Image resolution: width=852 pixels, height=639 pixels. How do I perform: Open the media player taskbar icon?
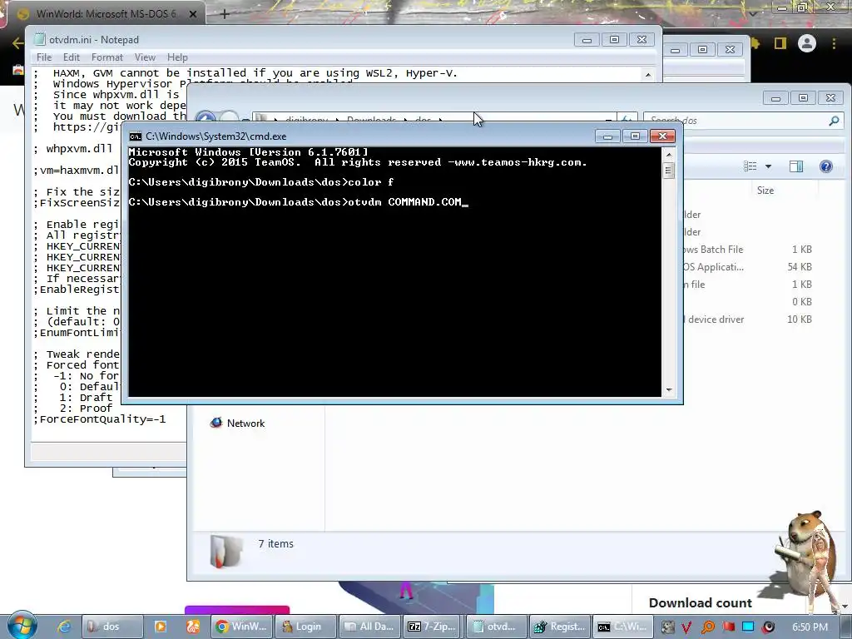[161, 627]
